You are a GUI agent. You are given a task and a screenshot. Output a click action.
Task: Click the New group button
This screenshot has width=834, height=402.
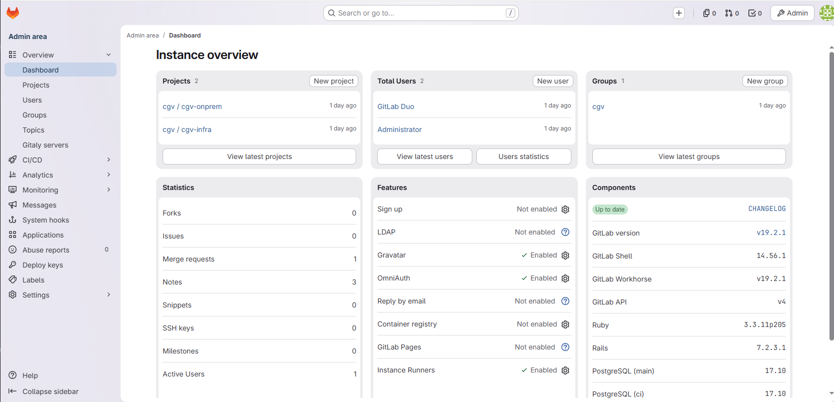pos(765,81)
